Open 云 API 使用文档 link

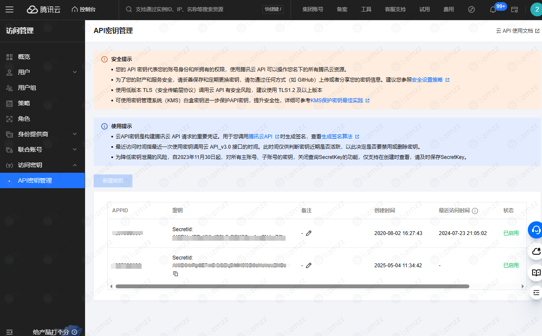click(x=518, y=31)
